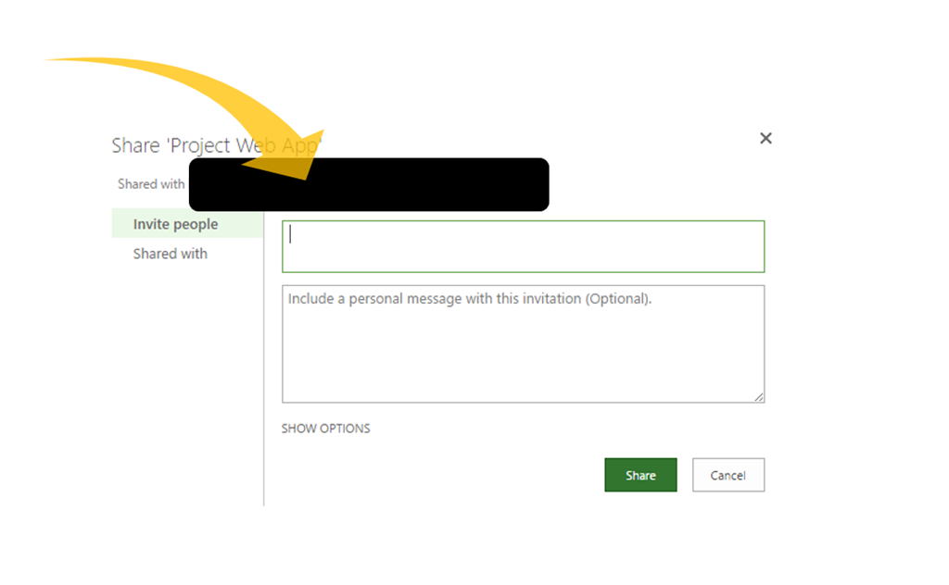Click the personal message text area
949x585 pixels.
(523, 343)
